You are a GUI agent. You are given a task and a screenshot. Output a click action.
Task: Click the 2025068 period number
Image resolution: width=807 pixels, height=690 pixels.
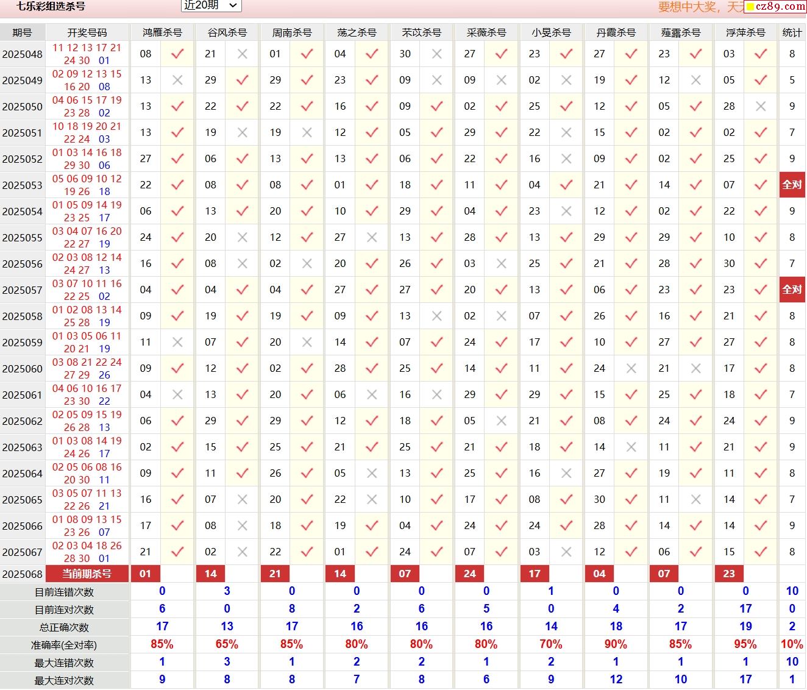23,574
